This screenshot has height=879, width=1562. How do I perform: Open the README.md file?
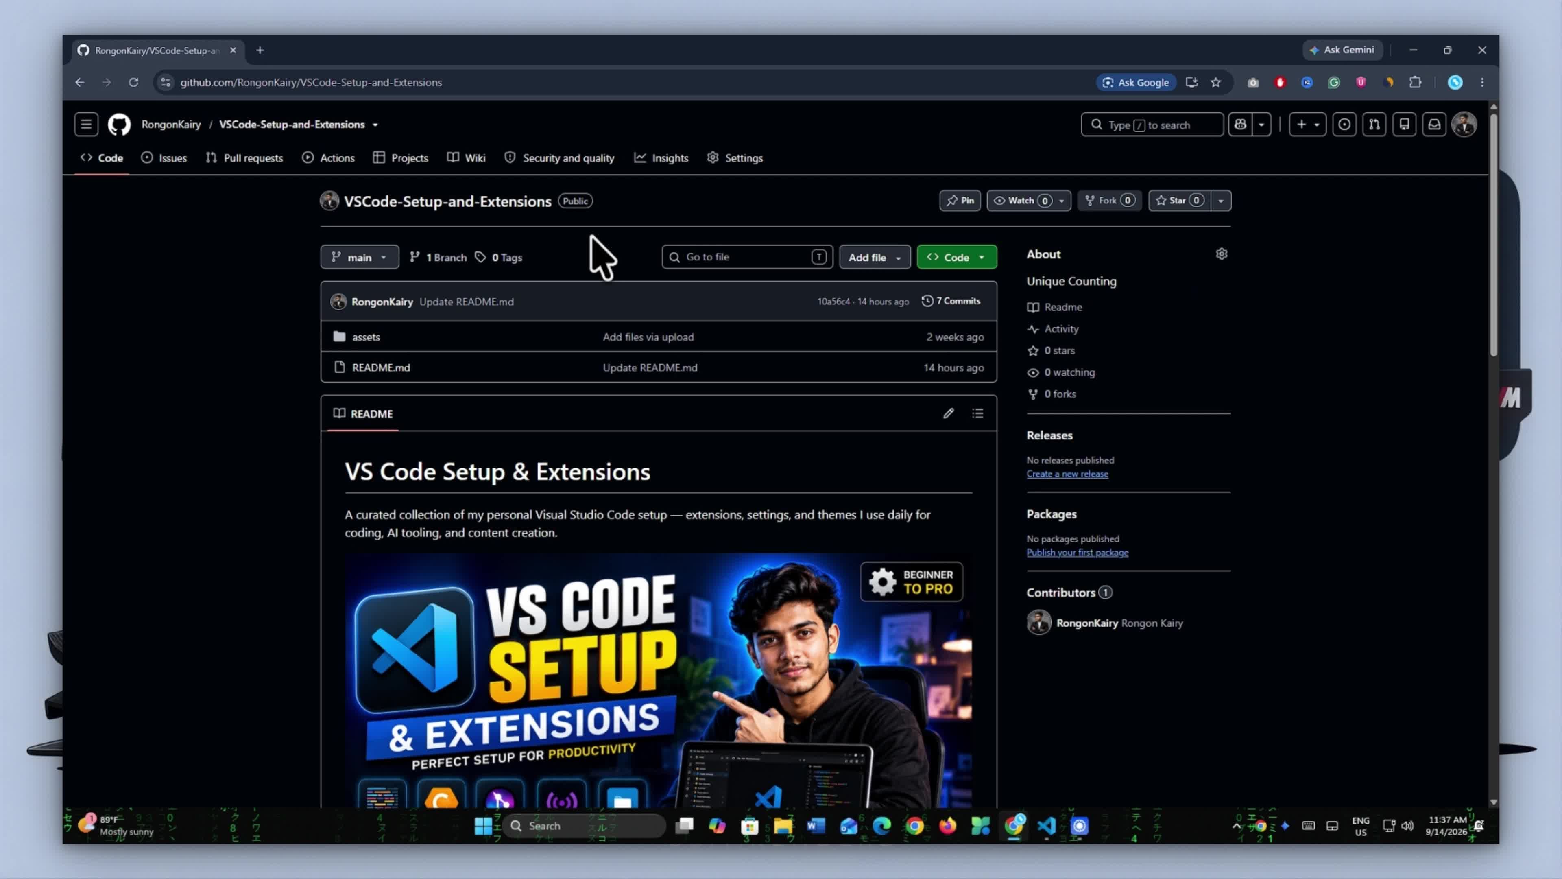click(381, 367)
